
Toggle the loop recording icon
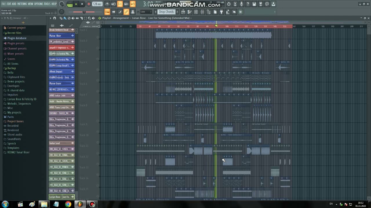click(132, 4)
